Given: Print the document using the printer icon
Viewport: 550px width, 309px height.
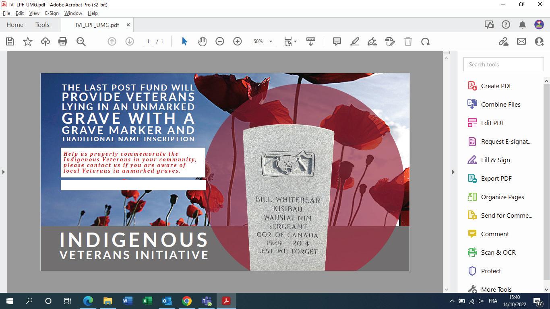Looking at the screenshot, I should [63, 41].
